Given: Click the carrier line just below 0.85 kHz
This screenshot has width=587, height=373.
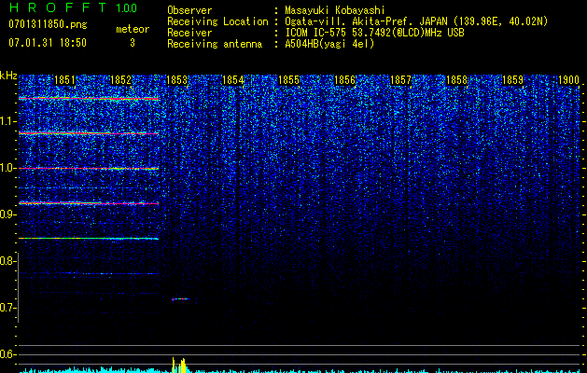Looking at the screenshot, I should tap(89, 239).
